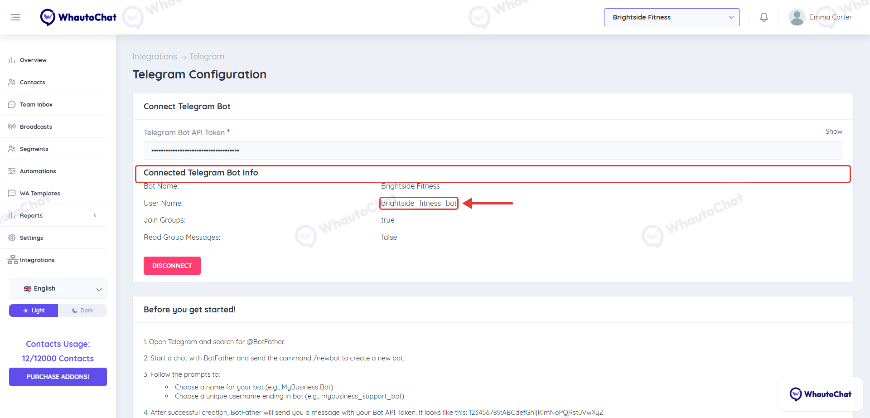Click the 12/12000 Contacts usage text

[58, 359]
